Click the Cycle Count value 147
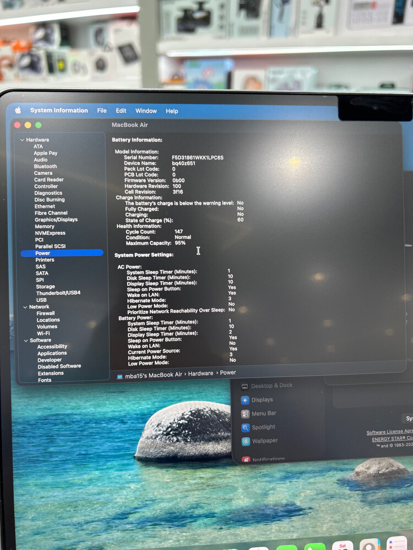The width and height of the screenshot is (413, 550). [x=178, y=232]
